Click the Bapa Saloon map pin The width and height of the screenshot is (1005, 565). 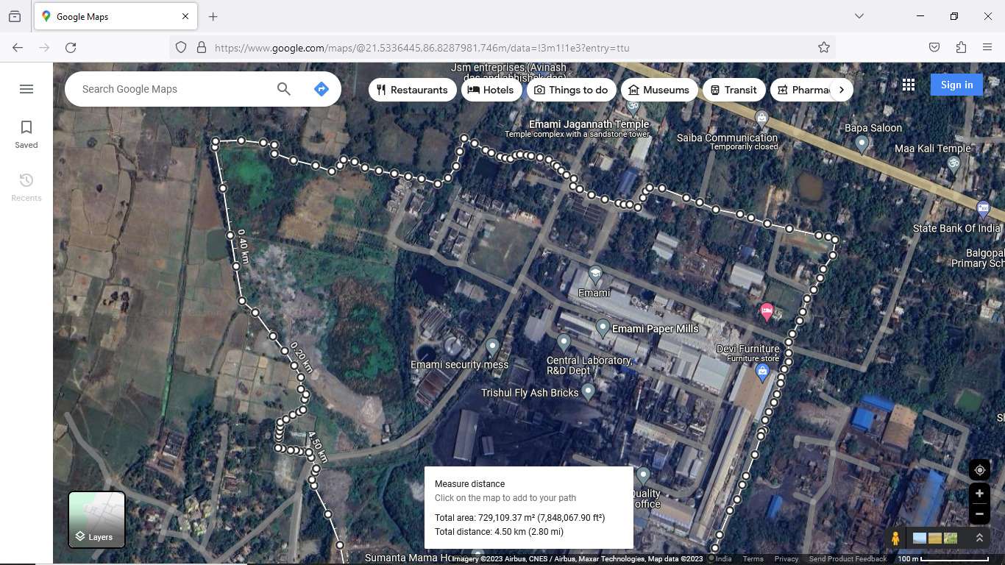point(862,144)
